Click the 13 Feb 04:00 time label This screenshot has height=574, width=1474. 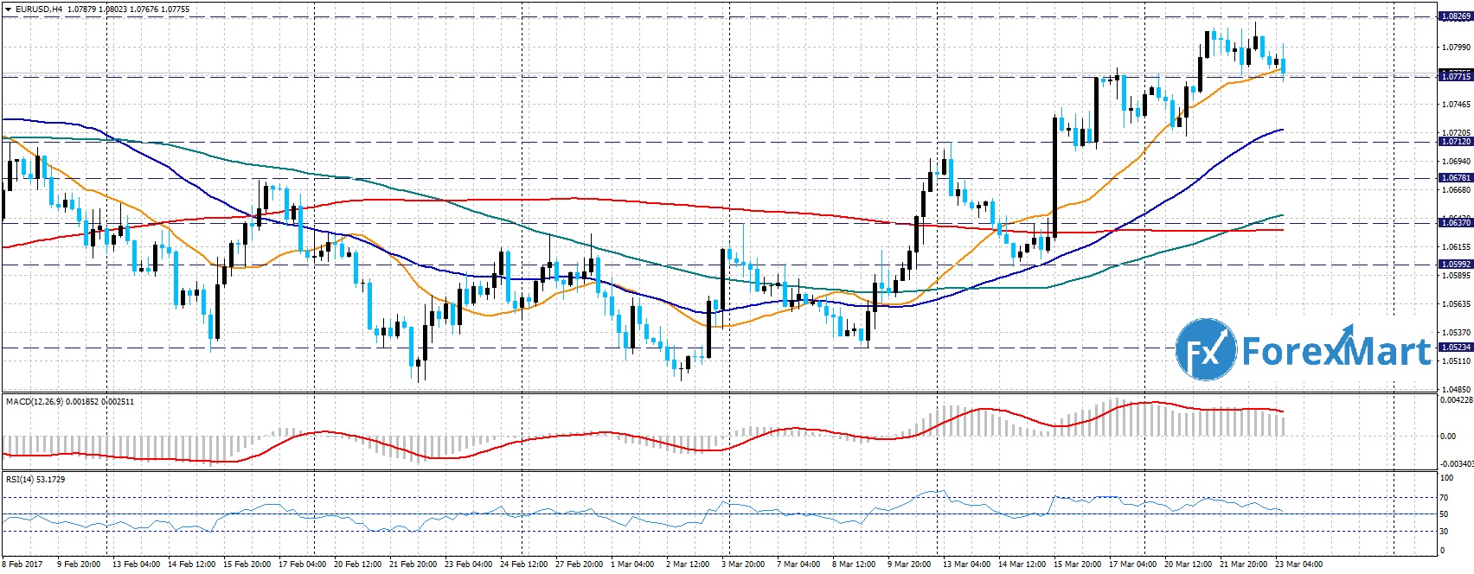[135, 564]
